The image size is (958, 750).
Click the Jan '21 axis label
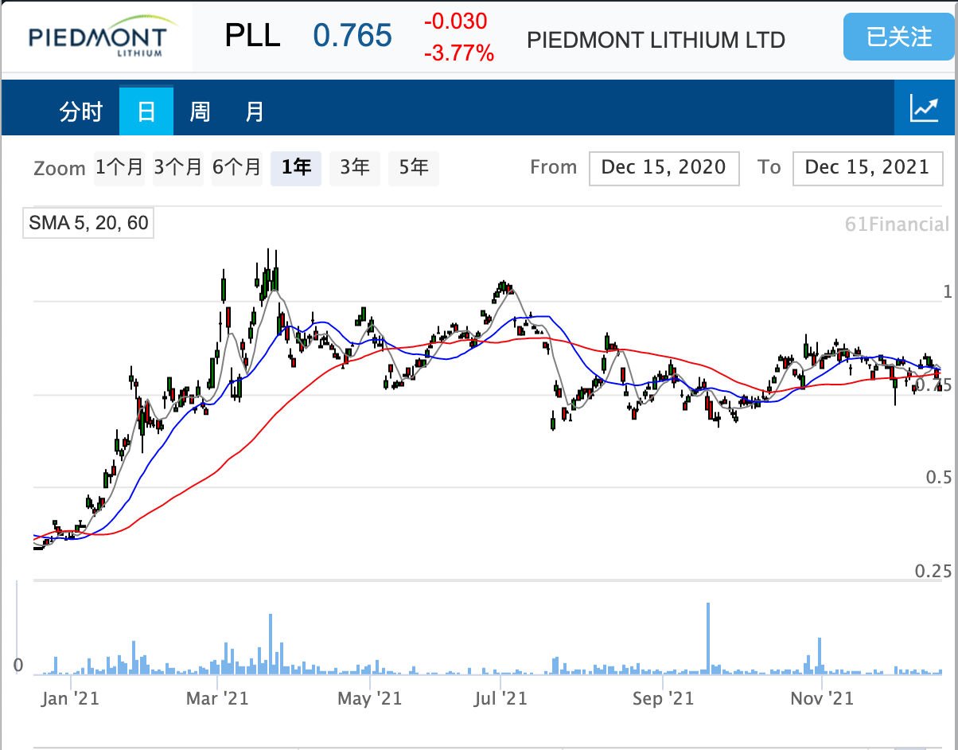(x=71, y=698)
